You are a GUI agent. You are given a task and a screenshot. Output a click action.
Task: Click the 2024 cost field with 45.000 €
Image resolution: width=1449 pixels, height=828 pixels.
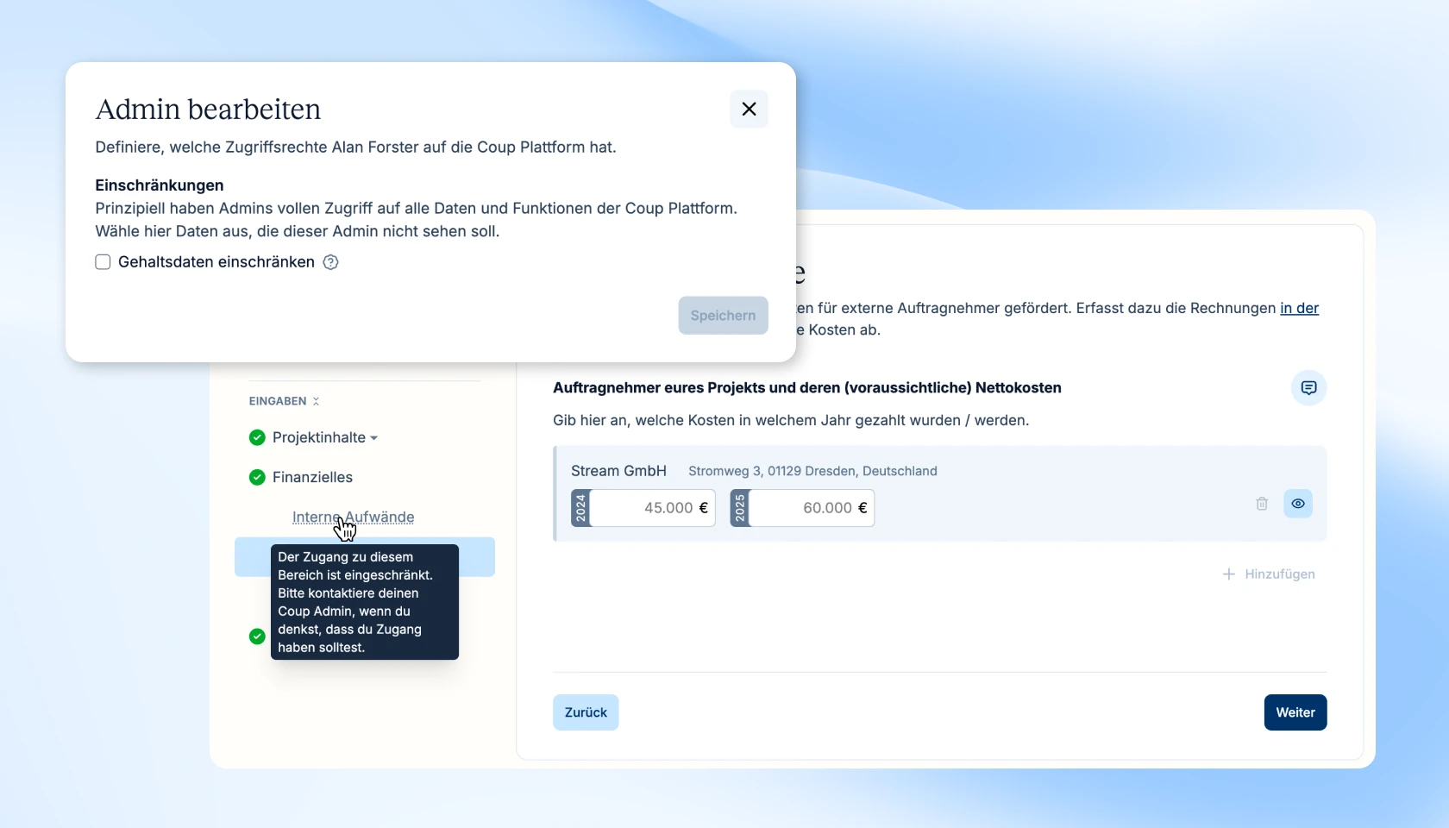(652, 508)
